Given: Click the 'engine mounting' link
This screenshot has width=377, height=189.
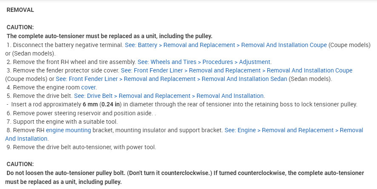Looking at the screenshot, I should pyautogui.click(x=69, y=130).
